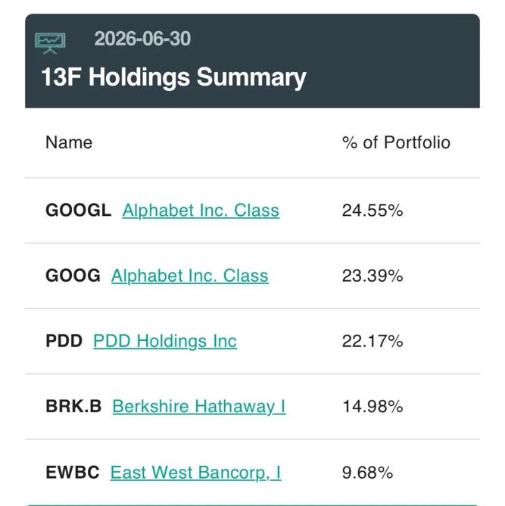Select the EWBC ticker symbol
Screen dimensions: 505x506
click(x=73, y=473)
